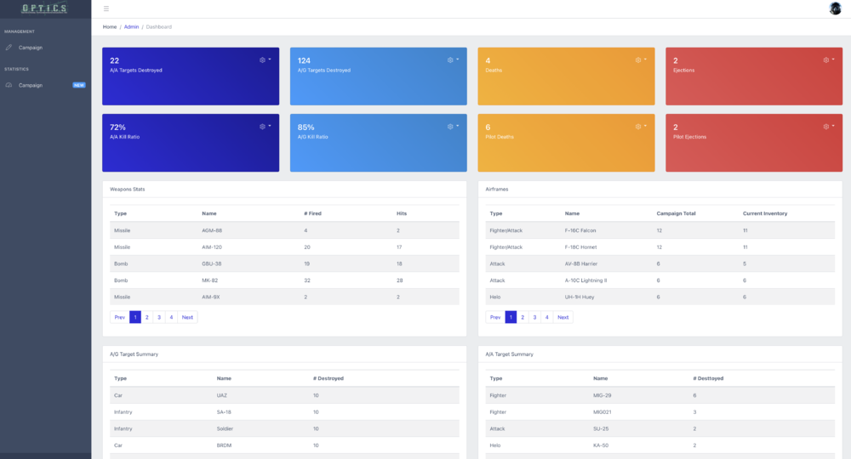Click the 22 A/A Targets Destroyed card
The width and height of the screenshot is (851, 459).
click(191, 76)
